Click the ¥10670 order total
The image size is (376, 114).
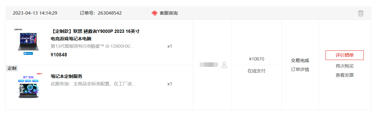(x=257, y=59)
